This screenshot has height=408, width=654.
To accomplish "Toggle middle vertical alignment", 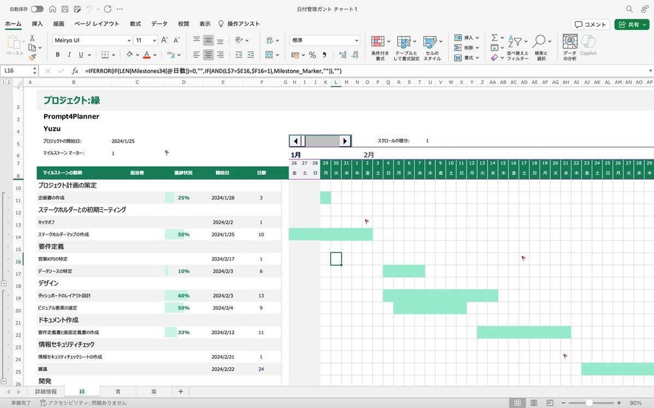I will click(x=208, y=40).
